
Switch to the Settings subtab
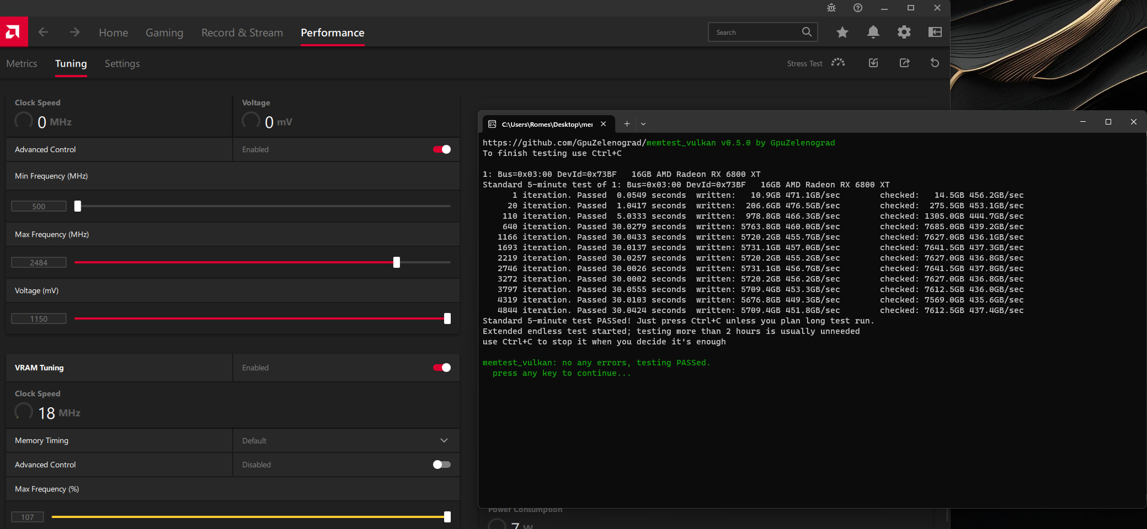click(122, 63)
